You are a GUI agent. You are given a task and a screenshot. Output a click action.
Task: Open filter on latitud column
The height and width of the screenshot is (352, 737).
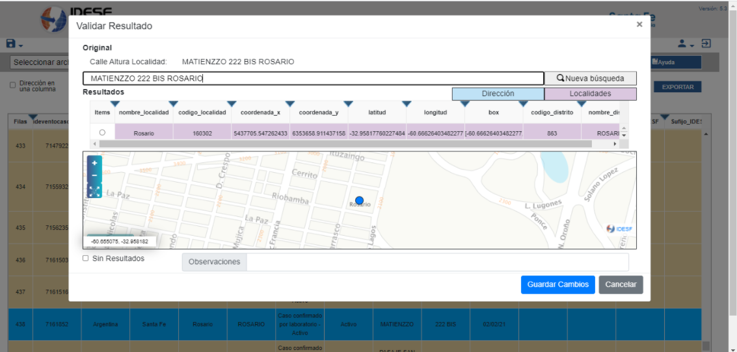[407, 103]
